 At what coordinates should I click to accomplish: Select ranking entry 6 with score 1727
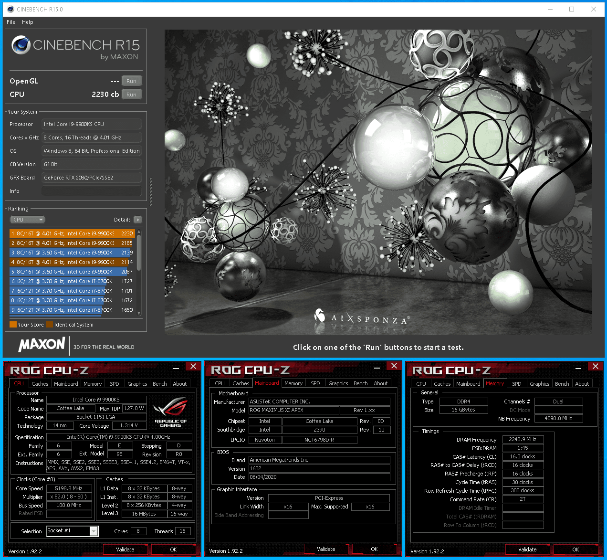point(72,281)
